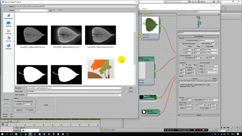Select the Crop radio button
Screen dimensions: 242x136
click(186, 65)
